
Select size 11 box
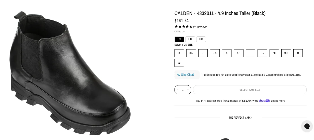click(x=298, y=53)
